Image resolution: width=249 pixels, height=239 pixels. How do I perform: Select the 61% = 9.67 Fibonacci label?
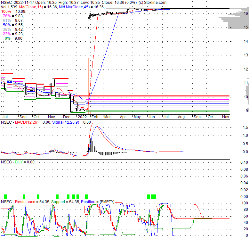point(13,20)
